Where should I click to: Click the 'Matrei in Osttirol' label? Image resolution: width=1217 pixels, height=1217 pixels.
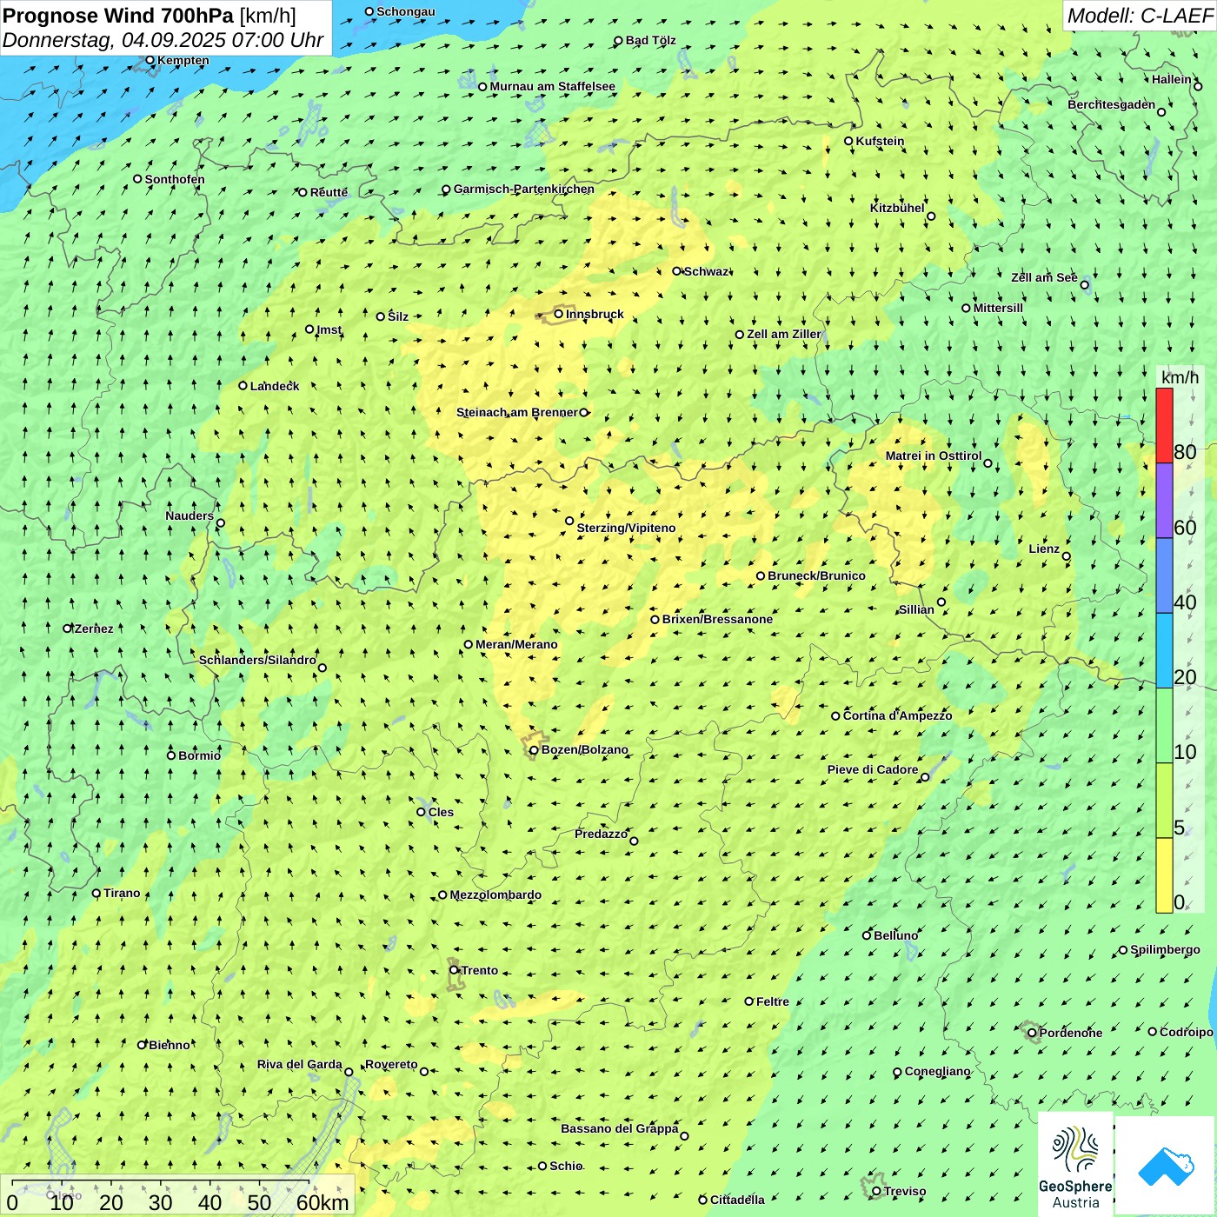tap(934, 456)
